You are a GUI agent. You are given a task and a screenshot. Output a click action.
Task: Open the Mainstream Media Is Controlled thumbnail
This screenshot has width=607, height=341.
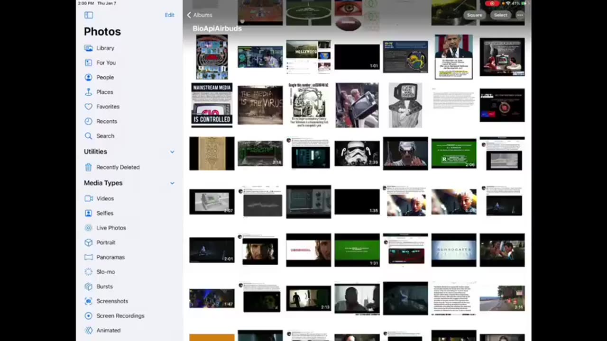212,105
